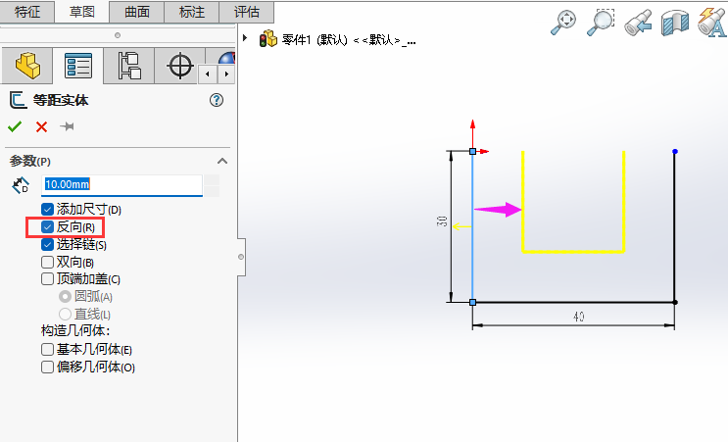Select the 40 horizontal dimension
Image resolution: width=728 pixels, height=442 pixels.
coord(578,317)
